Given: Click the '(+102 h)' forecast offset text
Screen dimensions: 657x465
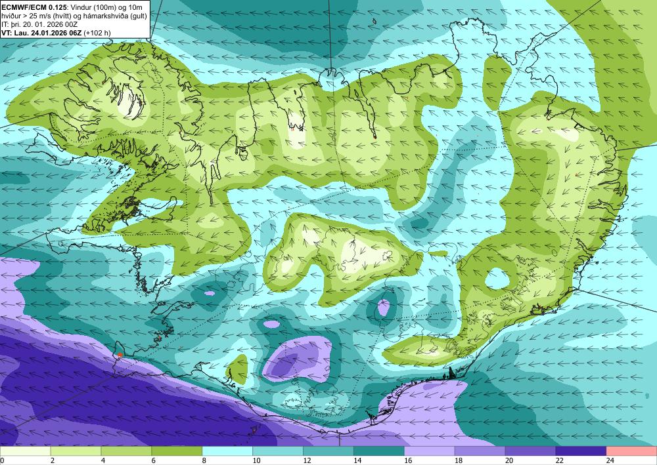Looking at the screenshot, I should click(x=97, y=33).
